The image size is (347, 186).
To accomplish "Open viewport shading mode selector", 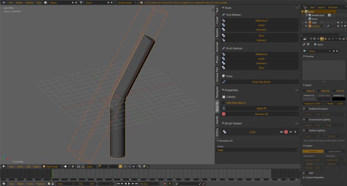I will (x=66, y=166).
